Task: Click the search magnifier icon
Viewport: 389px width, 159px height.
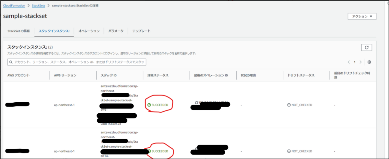Action: [11, 62]
